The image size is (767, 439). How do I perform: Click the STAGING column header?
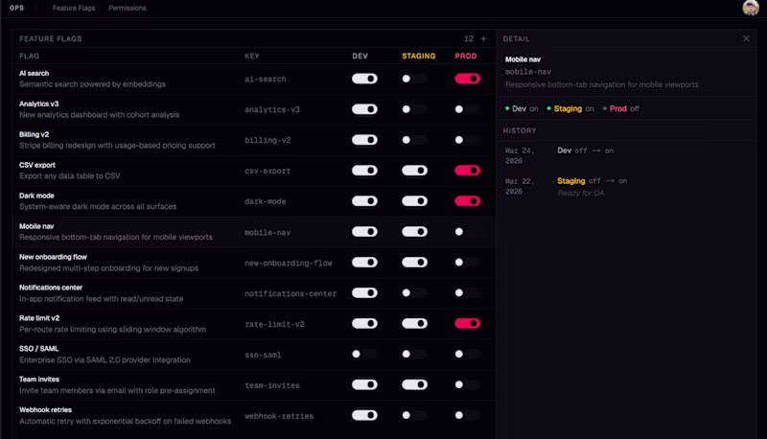pos(418,57)
